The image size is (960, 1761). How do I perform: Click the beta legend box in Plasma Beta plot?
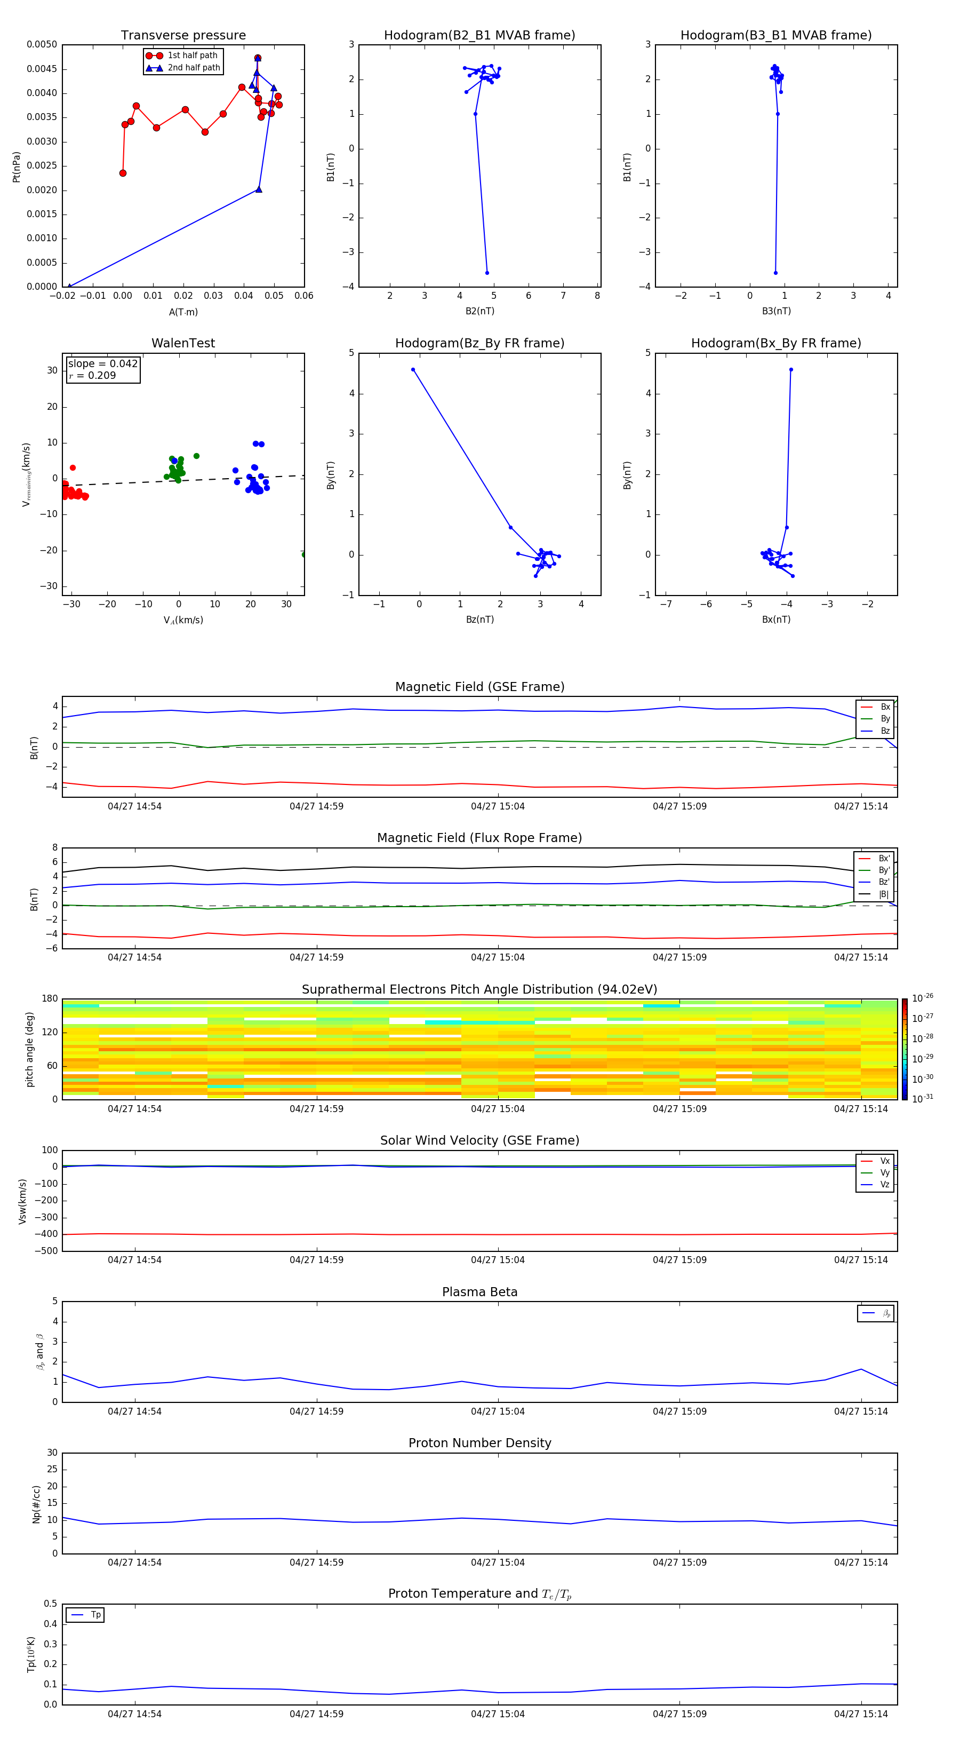(x=875, y=1313)
